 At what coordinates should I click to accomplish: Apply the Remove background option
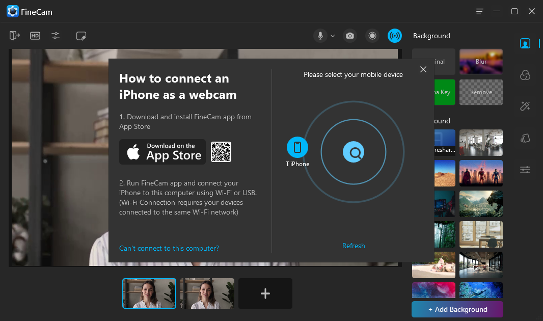481,92
